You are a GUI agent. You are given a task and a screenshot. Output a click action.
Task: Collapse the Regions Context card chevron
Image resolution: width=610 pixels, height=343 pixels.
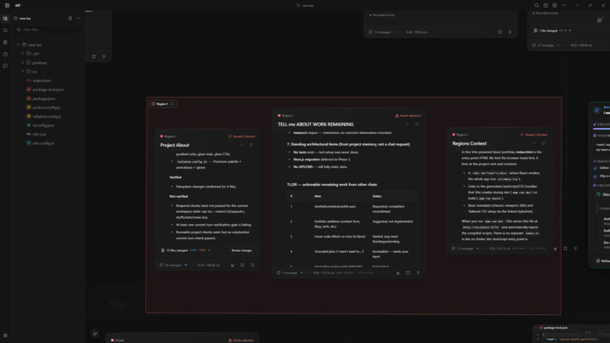coord(534,143)
